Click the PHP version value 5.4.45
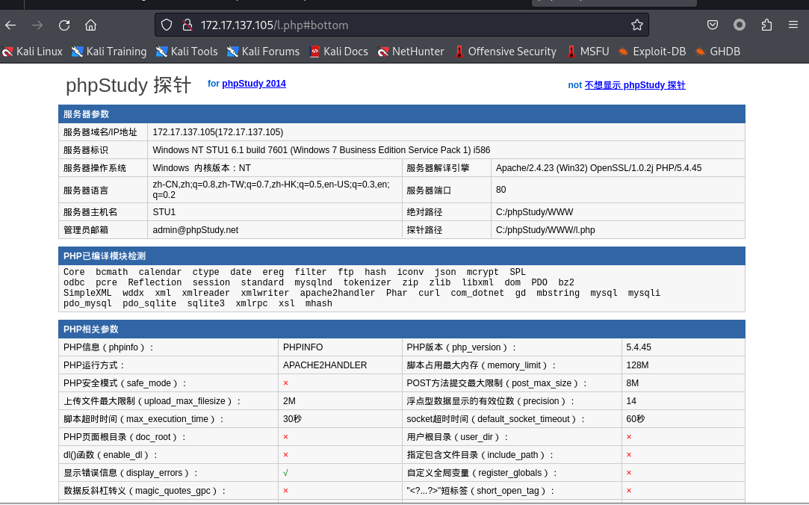 pyautogui.click(x=638, y=347)
